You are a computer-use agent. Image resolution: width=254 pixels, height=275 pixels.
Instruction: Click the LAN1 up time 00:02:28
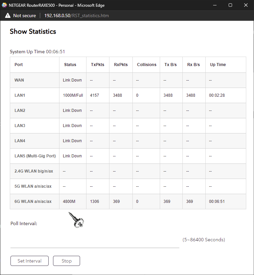coord(217,95)
